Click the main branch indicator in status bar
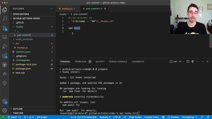 click(x=12, y=117)
